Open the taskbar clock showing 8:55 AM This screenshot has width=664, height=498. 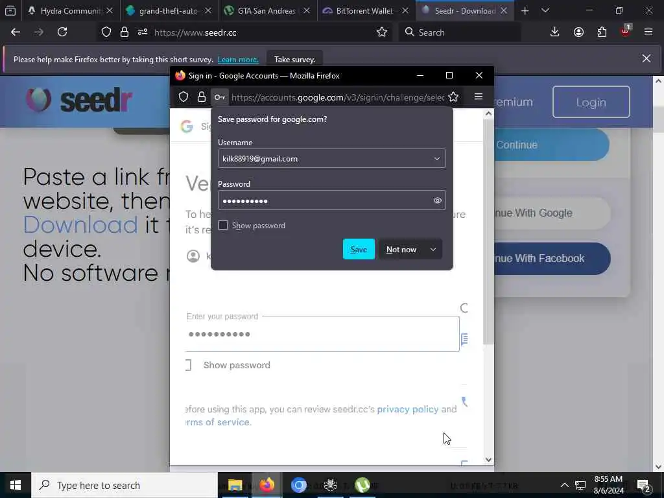click(x=608, y=485)
